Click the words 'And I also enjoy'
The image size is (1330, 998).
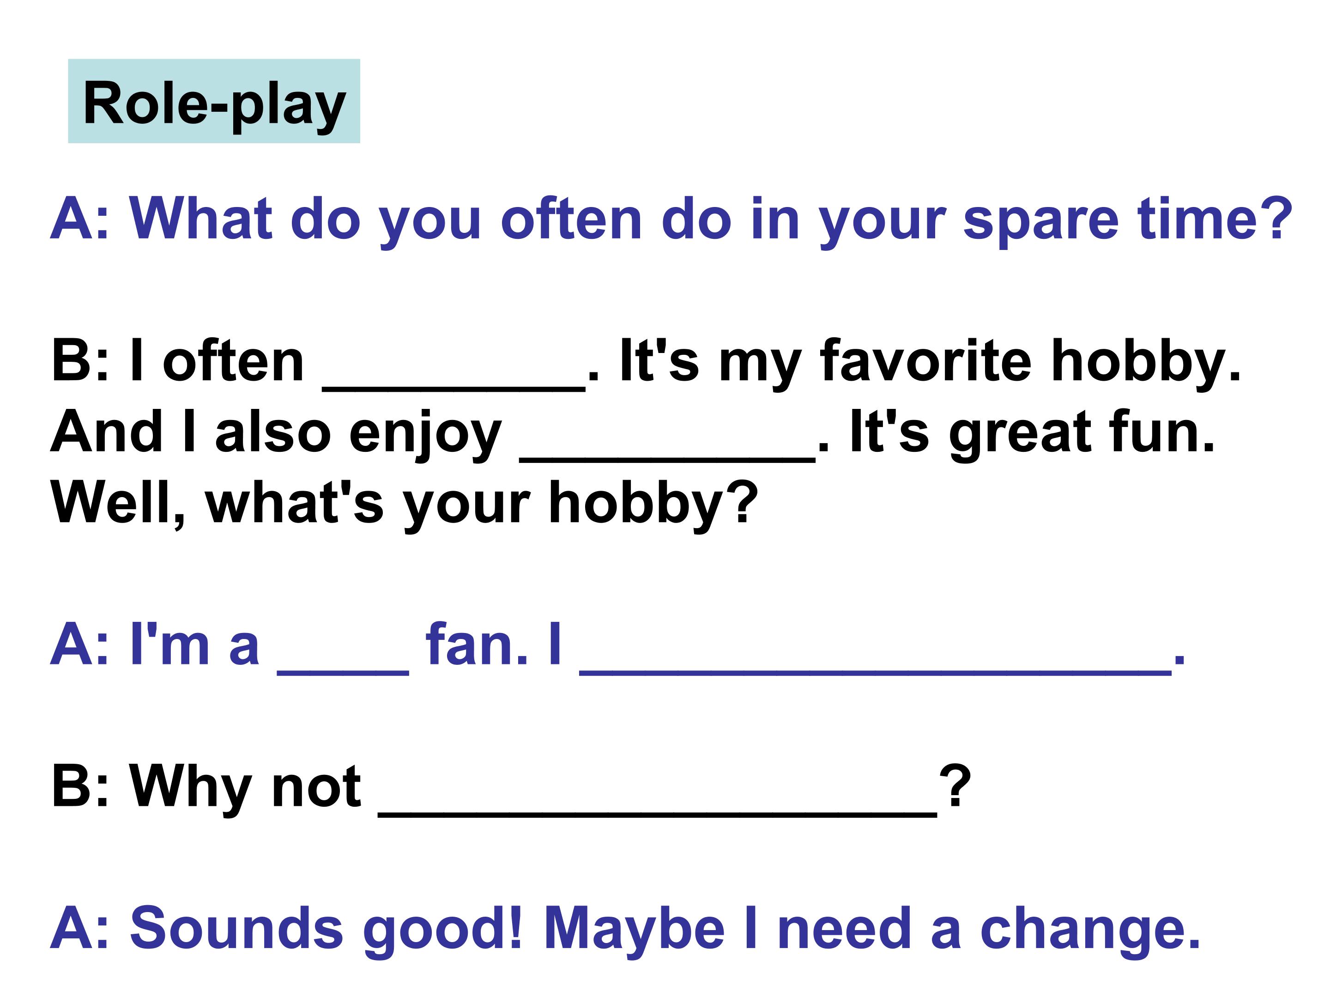276,434
